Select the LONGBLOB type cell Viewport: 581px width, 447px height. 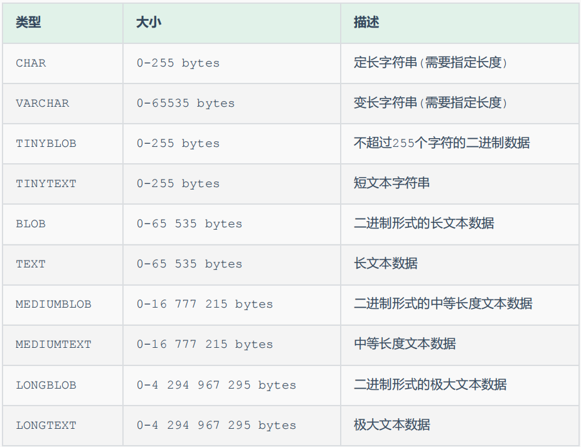(x=46, y=385)
